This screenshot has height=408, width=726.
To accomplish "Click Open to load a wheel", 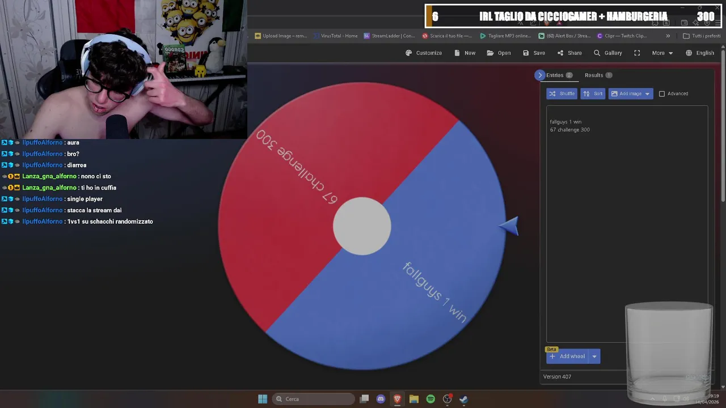I will pyautogui.click(x=499, y=53).
